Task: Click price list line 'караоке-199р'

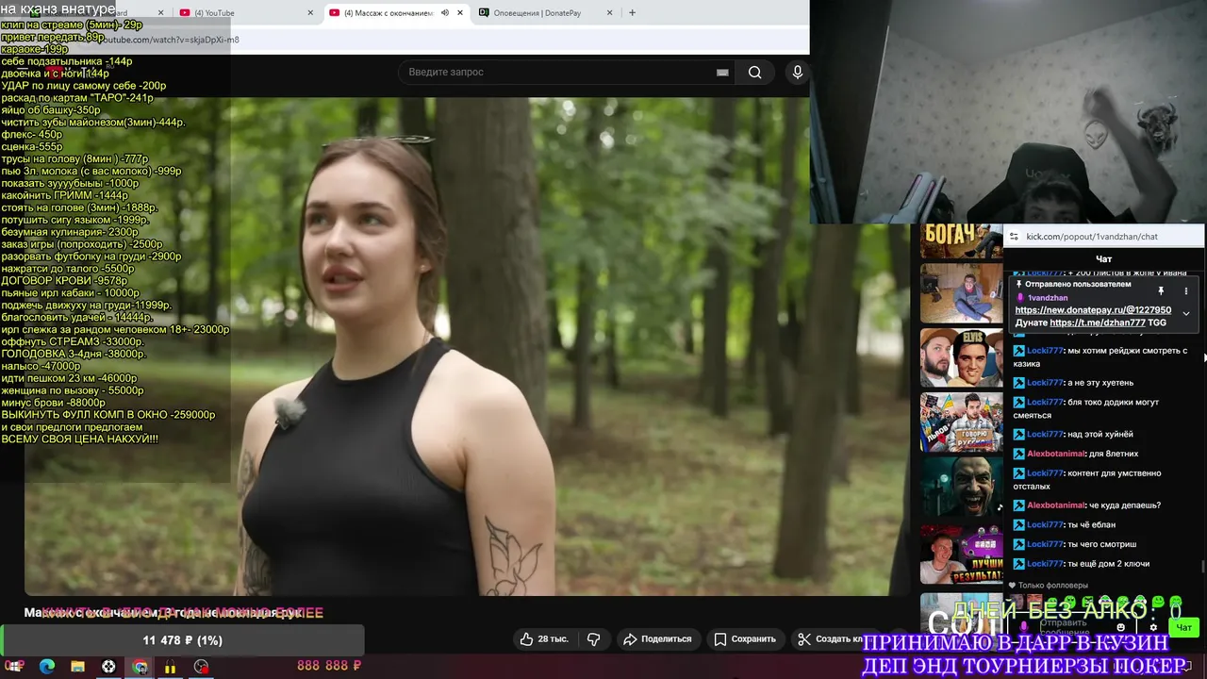Action: pyautogui.click(x=35, y=49)
